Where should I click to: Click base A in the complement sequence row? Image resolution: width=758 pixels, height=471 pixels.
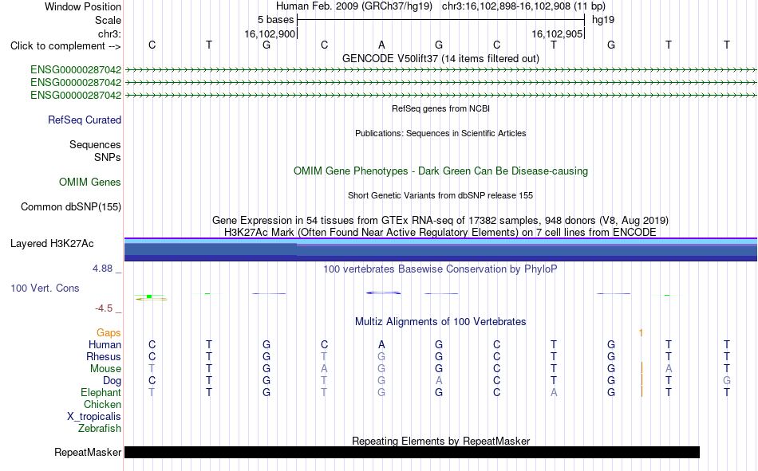pos(381,45)
